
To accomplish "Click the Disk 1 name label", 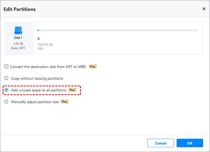I will [19, 38].
